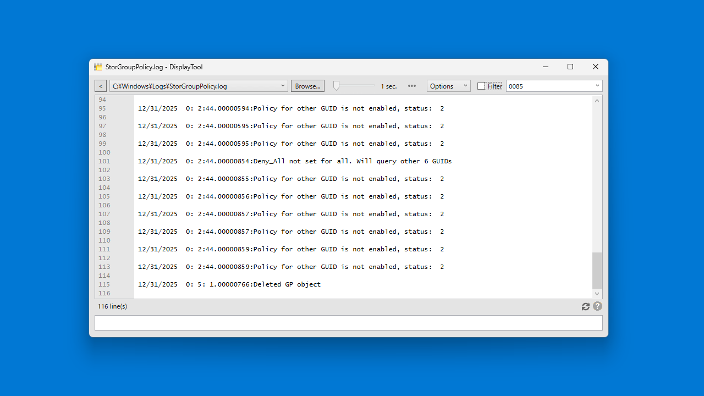704x396 pixels.
Task: Expand the file path combo box
Action: click(x=283, y=86)
